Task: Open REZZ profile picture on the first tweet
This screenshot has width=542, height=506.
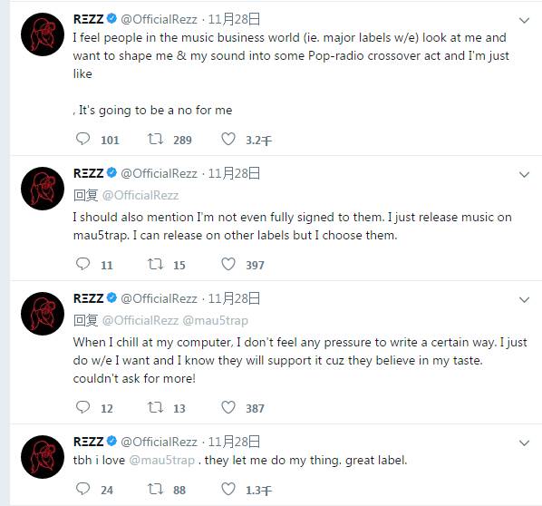Action: pos(43,34)
